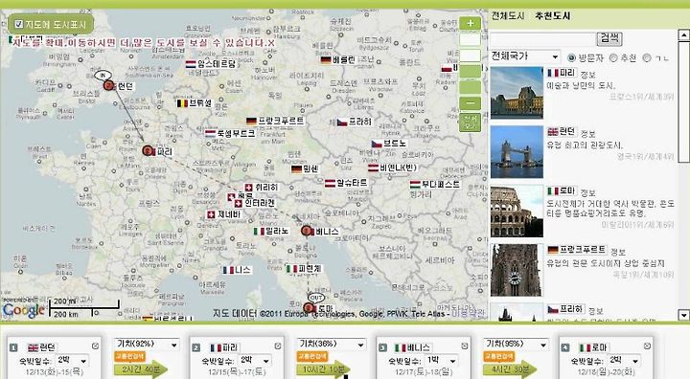This screenshot has width=690, height=379.
Task: Select the ㄱㄴ alphabetical sort radio button
Action: [647, 57]
